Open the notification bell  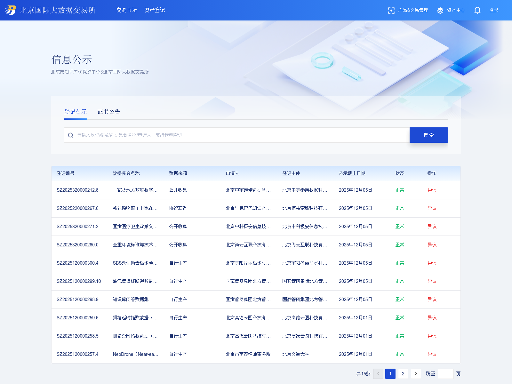[477, 10]
